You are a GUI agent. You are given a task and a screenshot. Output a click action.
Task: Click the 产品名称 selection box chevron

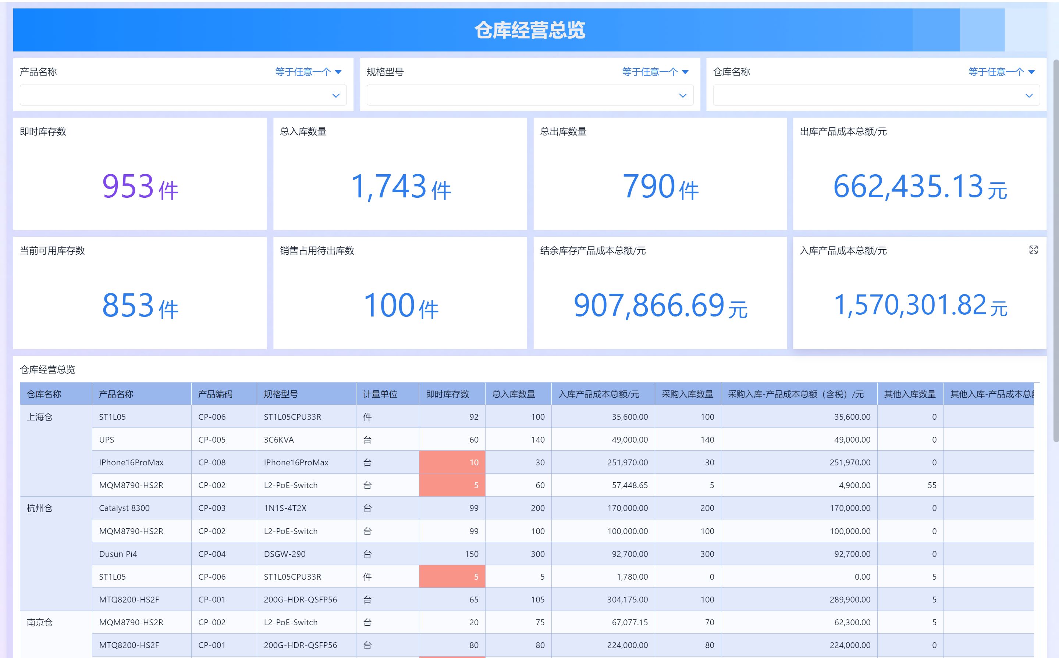[x=336, y=96]
